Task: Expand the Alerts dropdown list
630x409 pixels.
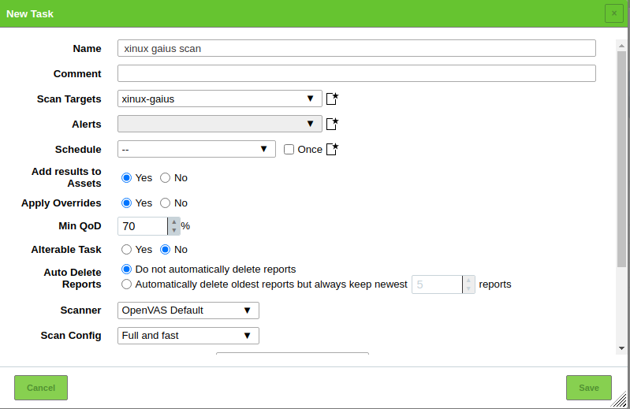Action: pos(219,124)
